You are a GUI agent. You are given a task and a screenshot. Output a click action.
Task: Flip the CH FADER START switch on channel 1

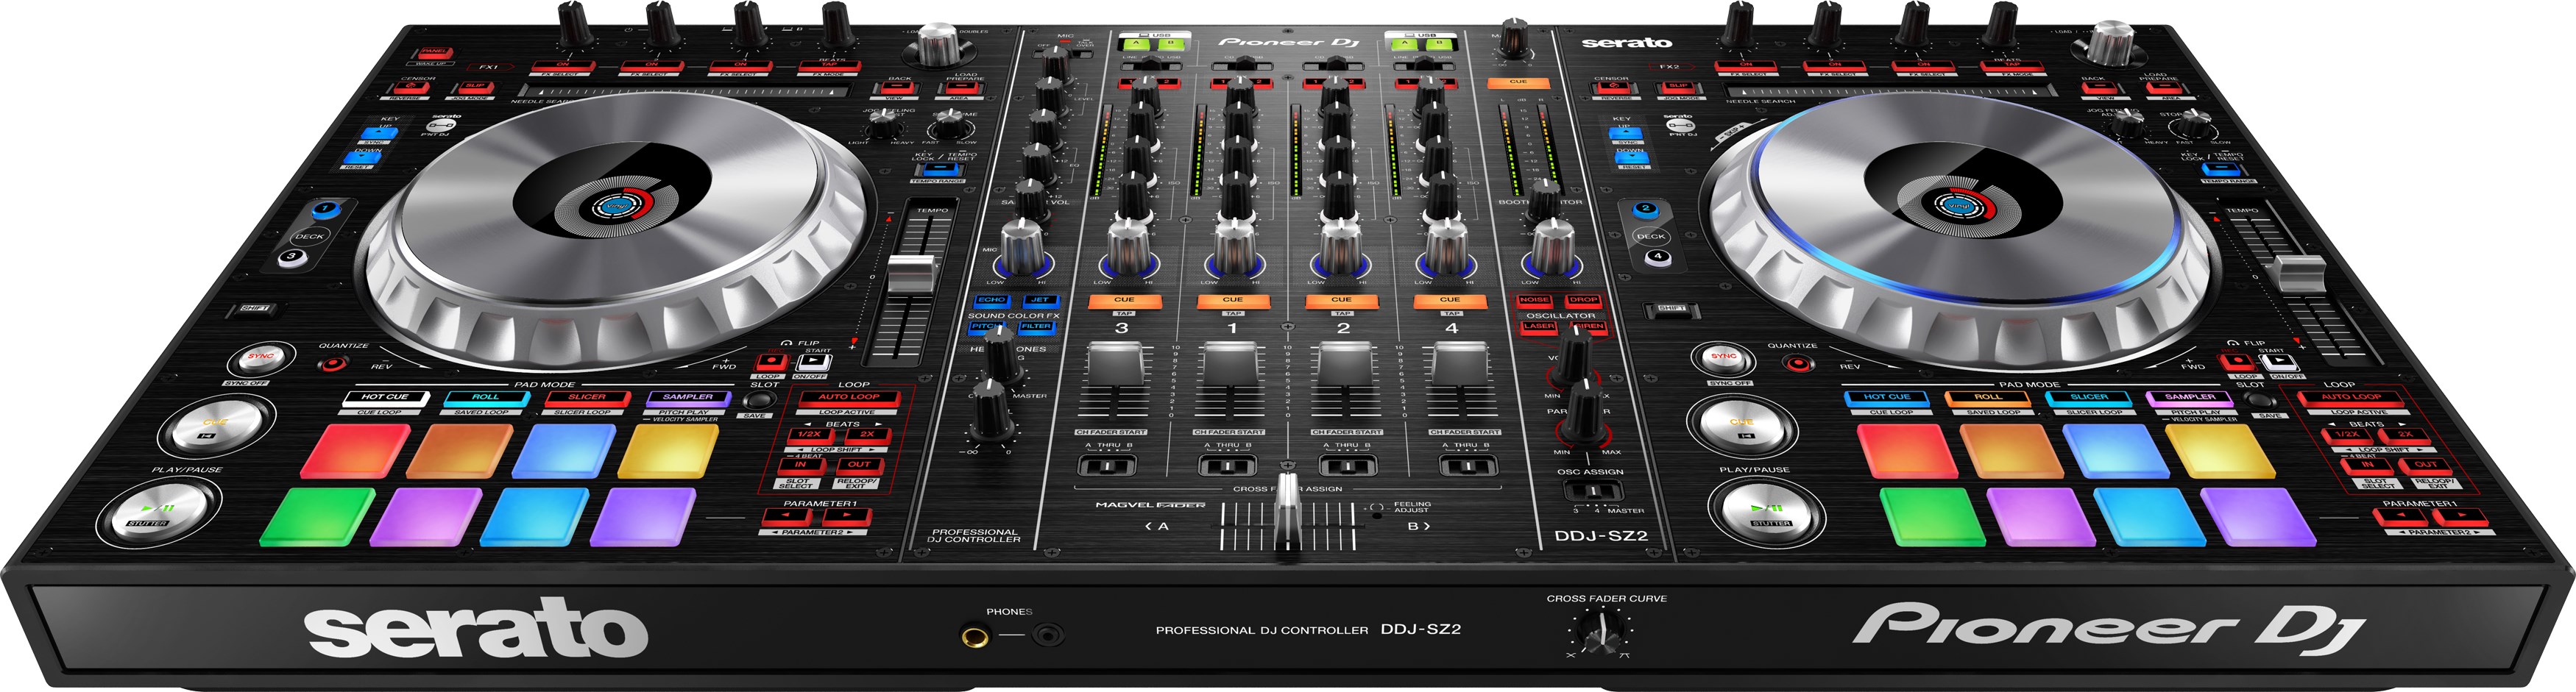click(1227, 467)
